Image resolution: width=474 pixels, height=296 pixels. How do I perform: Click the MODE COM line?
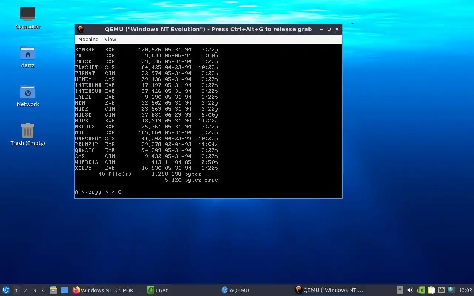tap(147, 109)
